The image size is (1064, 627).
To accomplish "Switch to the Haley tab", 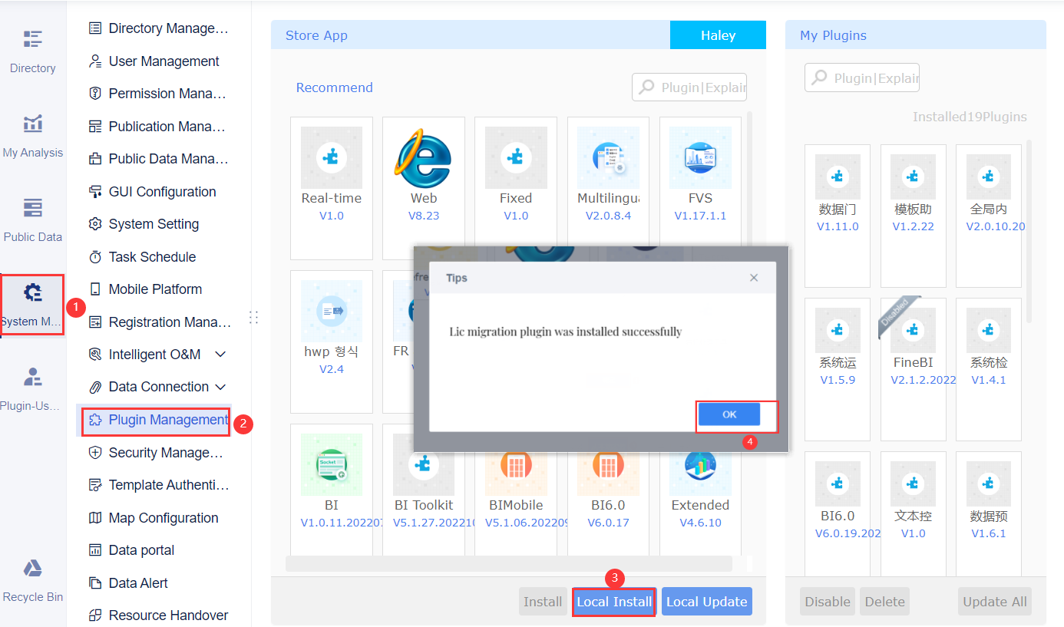I will coord(717,35).
